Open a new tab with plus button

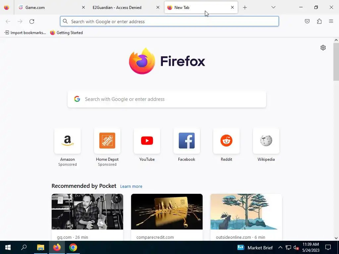pyautogui.click(x=245, y=8)
